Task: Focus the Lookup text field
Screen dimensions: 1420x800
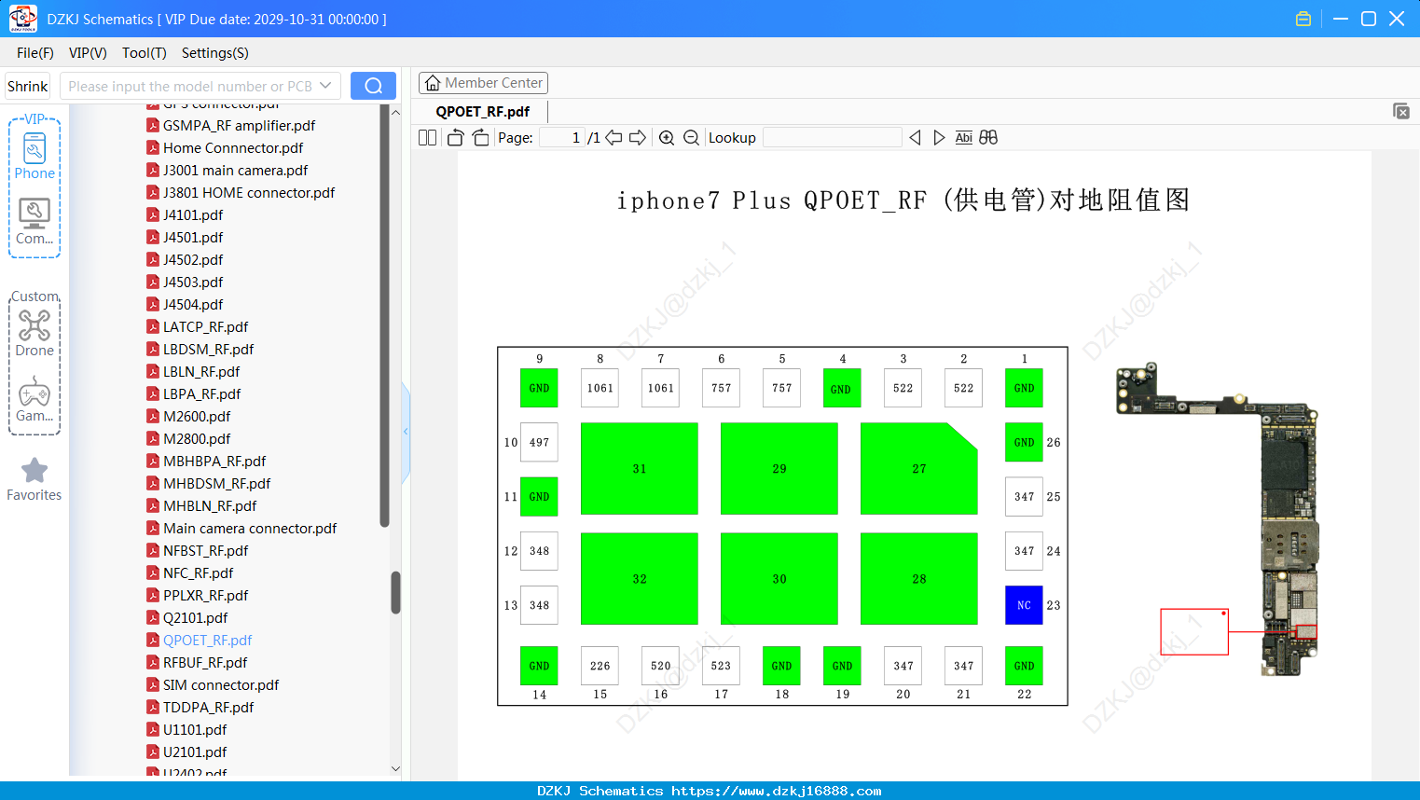Action: point(832,138)
